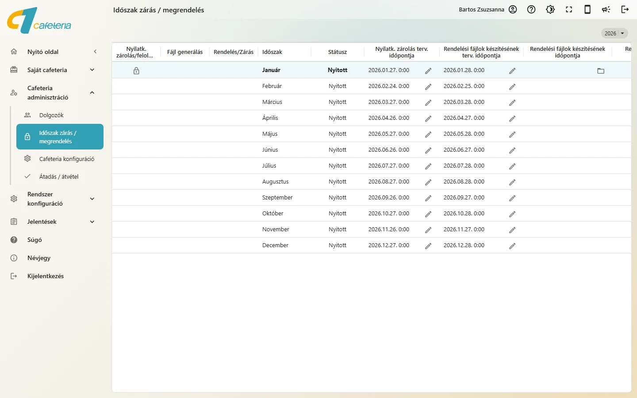Edit December order file date pencil 2026.12.28.

click(512, 246)
